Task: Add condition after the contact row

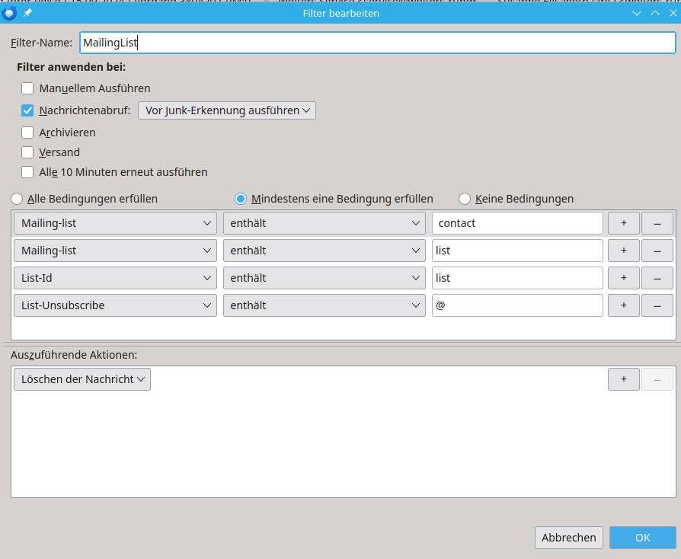Action: point(624,223)
